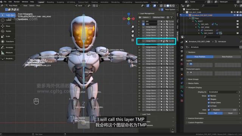Screen dimensions: 242x136
Task: Click the viewport pan hand gizmo
Action: [x=133, y=31]
